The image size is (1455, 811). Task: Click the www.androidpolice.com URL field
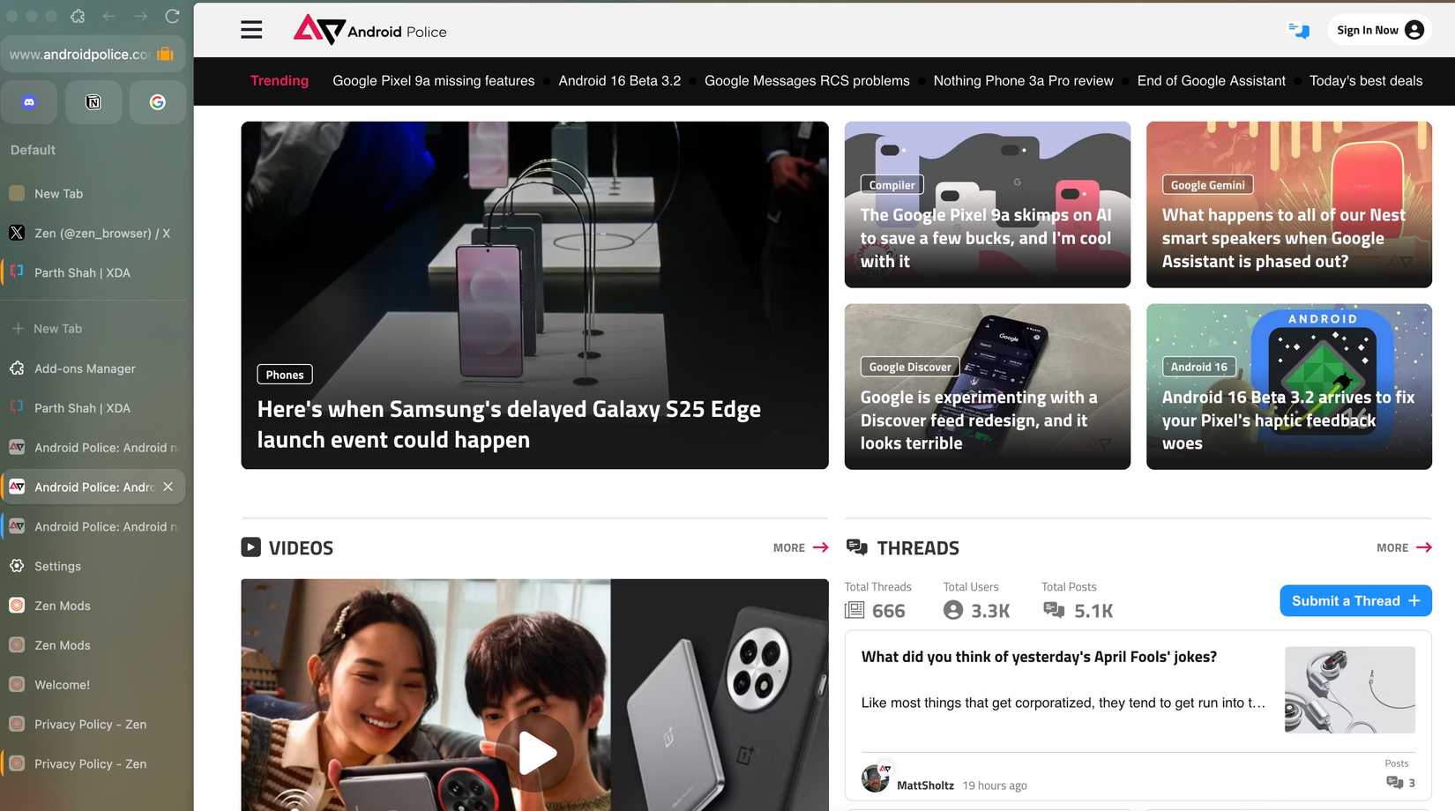pos(79,54)
